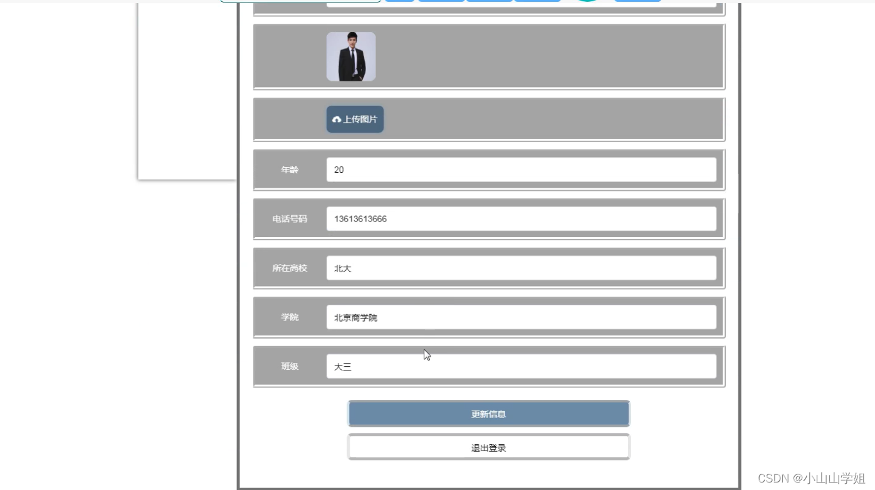Viewport: 875px width, 490px height.
Task: Select the 所在高校 field showing 北大
Action: click(521, 268)
